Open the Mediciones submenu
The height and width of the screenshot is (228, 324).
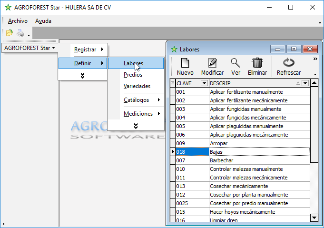(136, 114)
